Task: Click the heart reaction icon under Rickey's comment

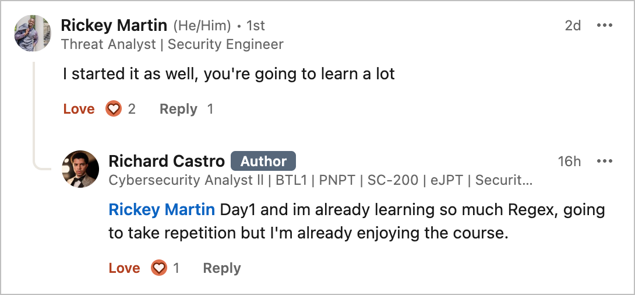Action: [114, 109]
